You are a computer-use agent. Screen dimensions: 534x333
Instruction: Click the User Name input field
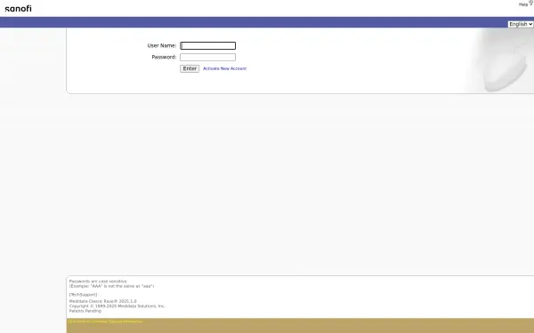click(x=207, y=45)
